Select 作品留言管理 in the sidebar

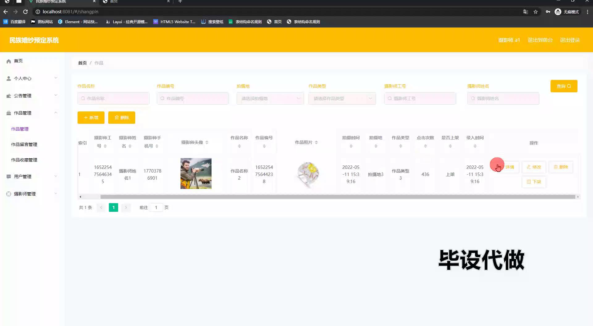click(24, 144)
